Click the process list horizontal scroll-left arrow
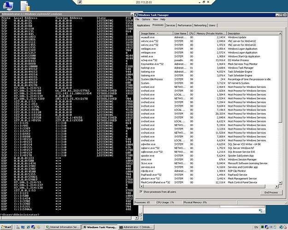The image size is (288, 230). [141, 186]
